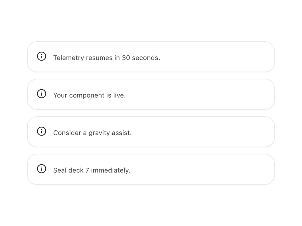This screenshot has height=226, width=302.
Task: Click the text 'Telemetry resumes in 30 seconds.'
Action: click(107, 58)
